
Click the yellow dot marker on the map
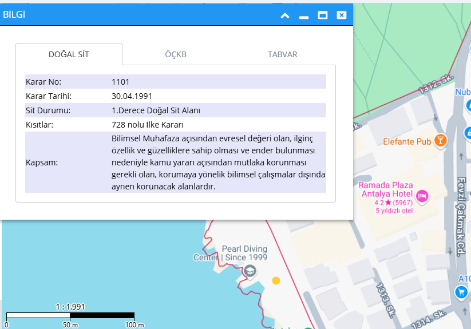(x=276, y=280)
